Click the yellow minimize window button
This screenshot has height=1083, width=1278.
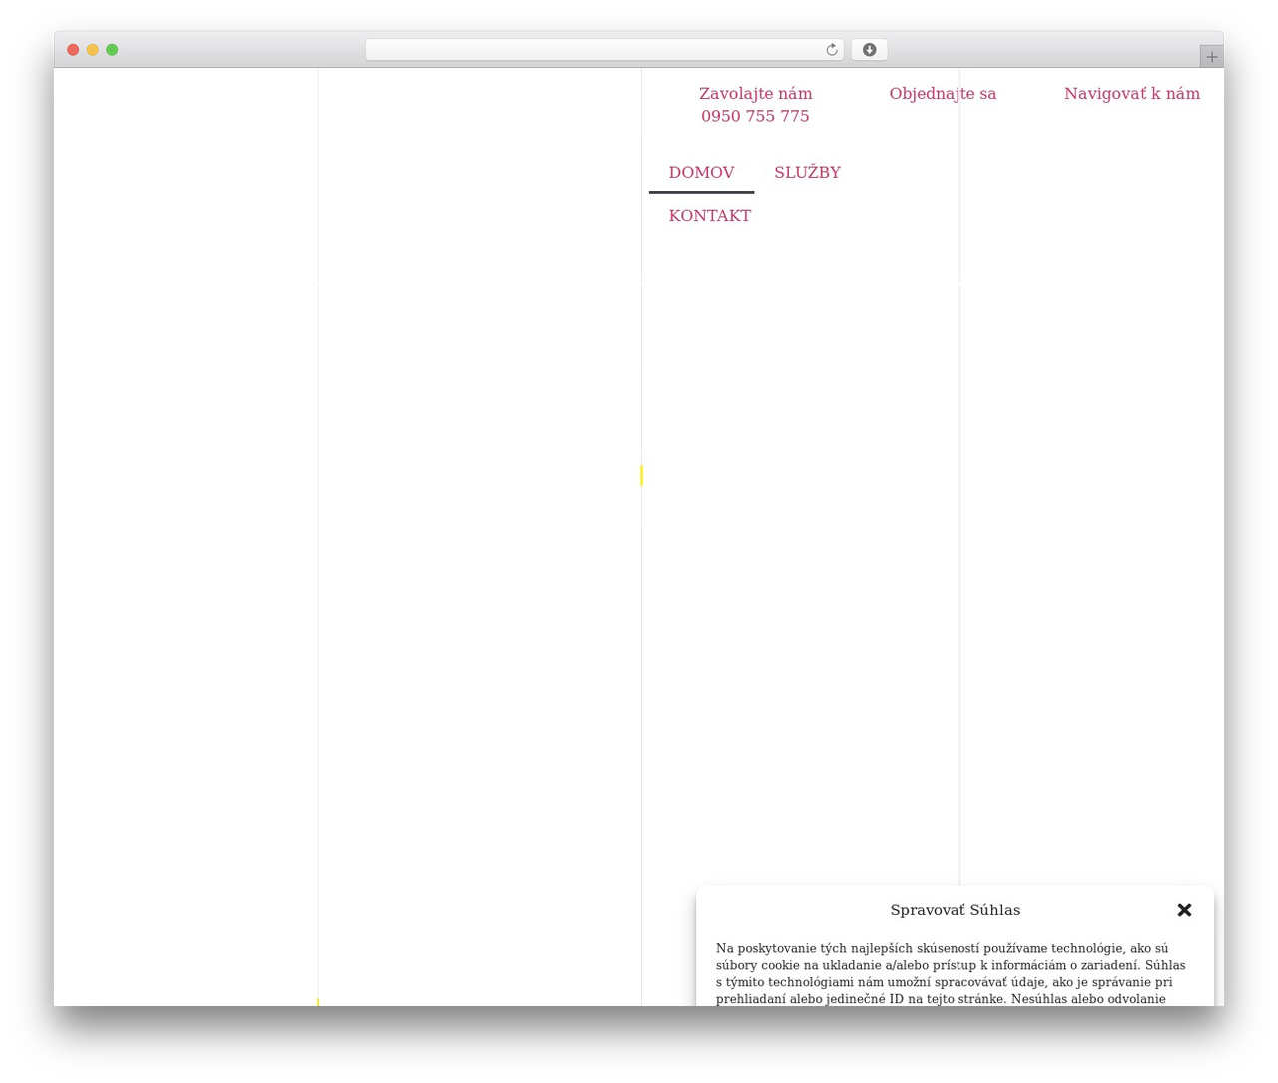92,50
